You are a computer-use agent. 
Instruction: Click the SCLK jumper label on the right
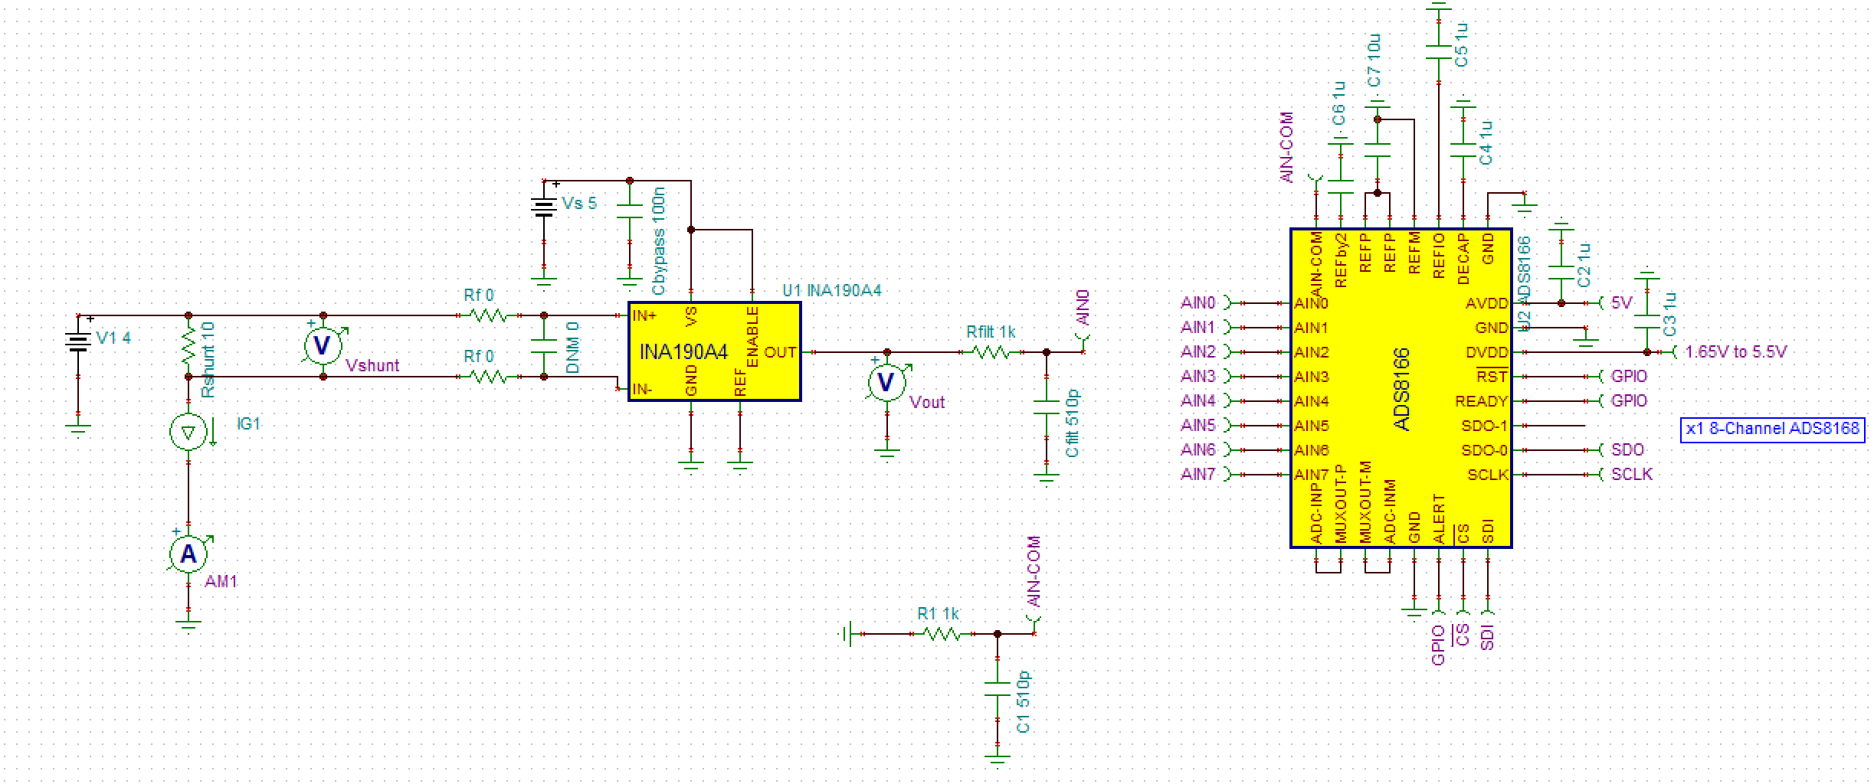tap(1632, 475)
